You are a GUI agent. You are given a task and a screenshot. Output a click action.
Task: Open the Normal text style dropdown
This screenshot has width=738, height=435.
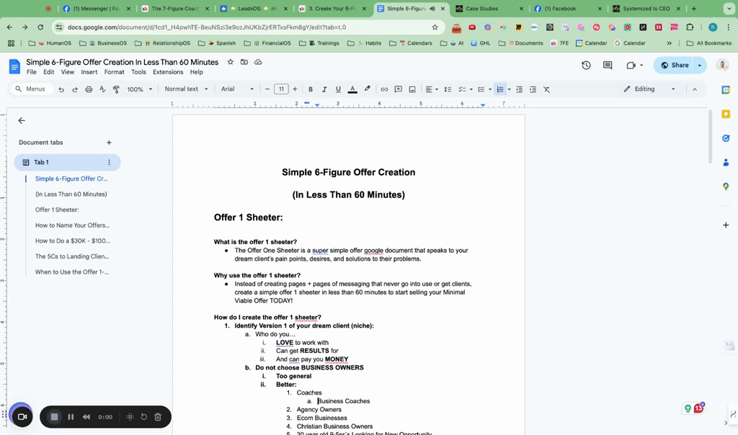click(x=186, y=89)
